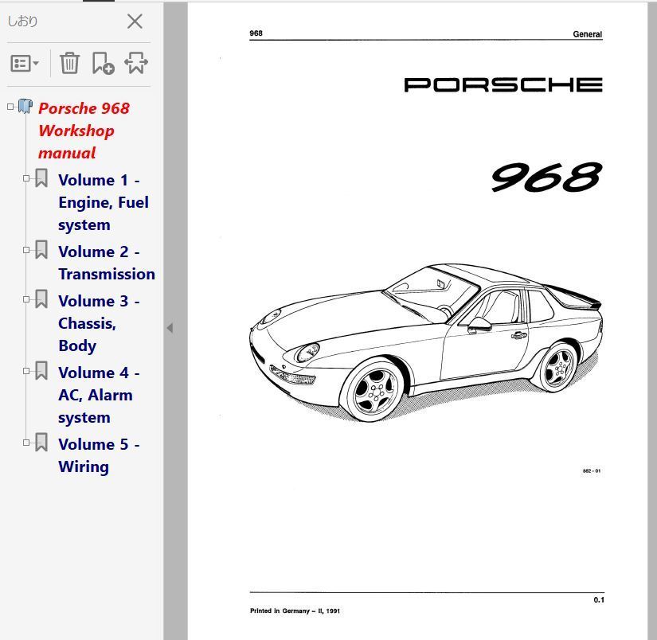Screen dimensions: 657x640
Task: Collapse the Porsche 968 Workshop manual tree node
Action: (10, 107)
